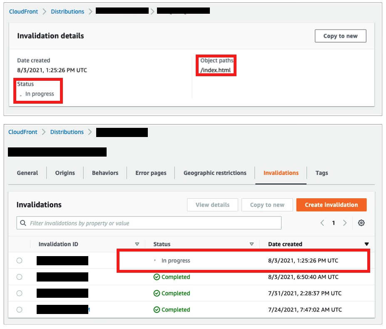Click date 7/31/2021, 2:28:37 PM UTC cell
Image resolution: width=386 pixels, height=329 pixels.
click(305, 293)
